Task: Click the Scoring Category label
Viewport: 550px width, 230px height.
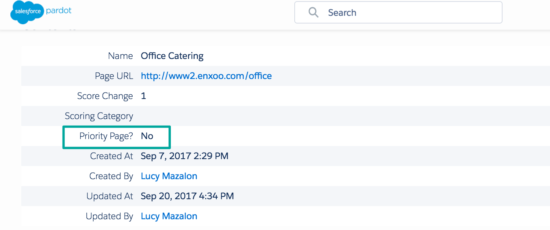Action: point(99,116)
